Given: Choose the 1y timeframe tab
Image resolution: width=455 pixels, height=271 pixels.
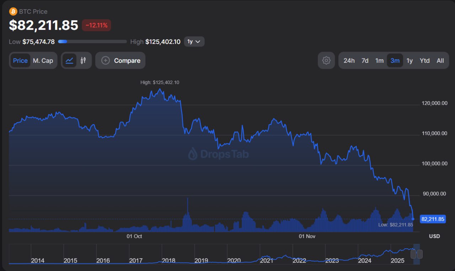Looking at the screenshot, I should (409, 61).
